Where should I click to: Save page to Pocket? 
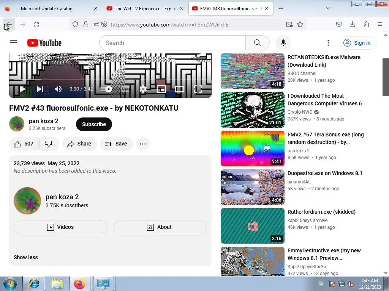point(339,24)
